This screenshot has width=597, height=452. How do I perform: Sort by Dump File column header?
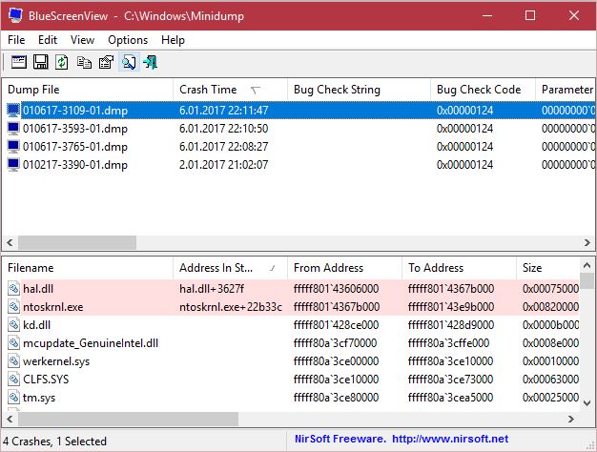(x=88, y=90)
